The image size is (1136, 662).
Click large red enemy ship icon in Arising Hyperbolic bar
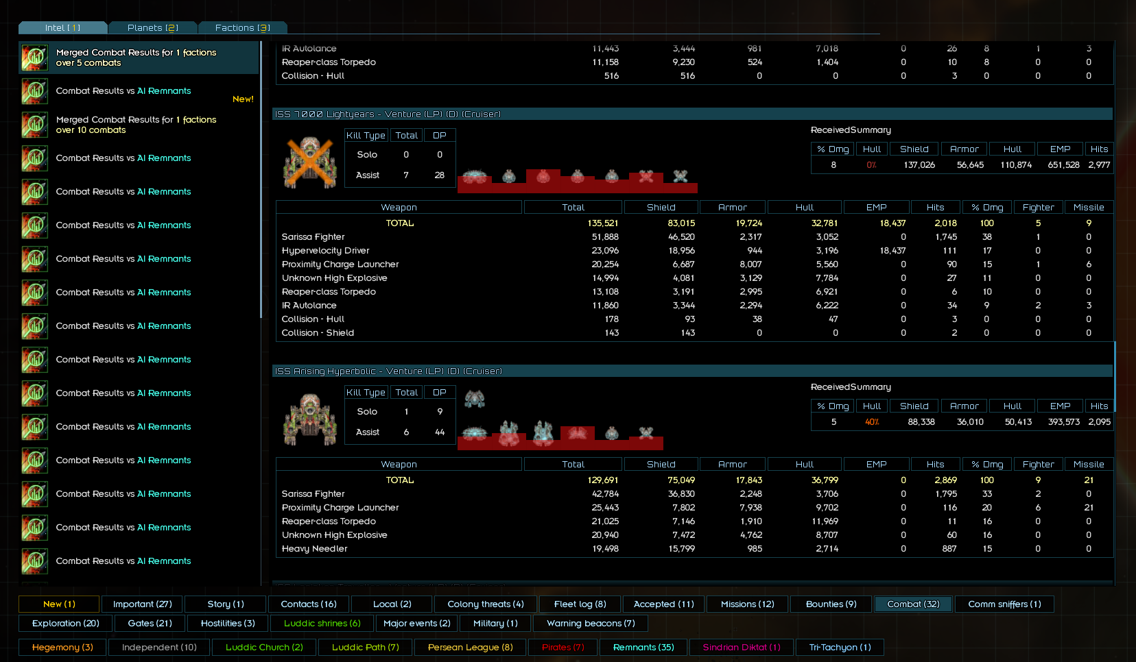(577, 432)
